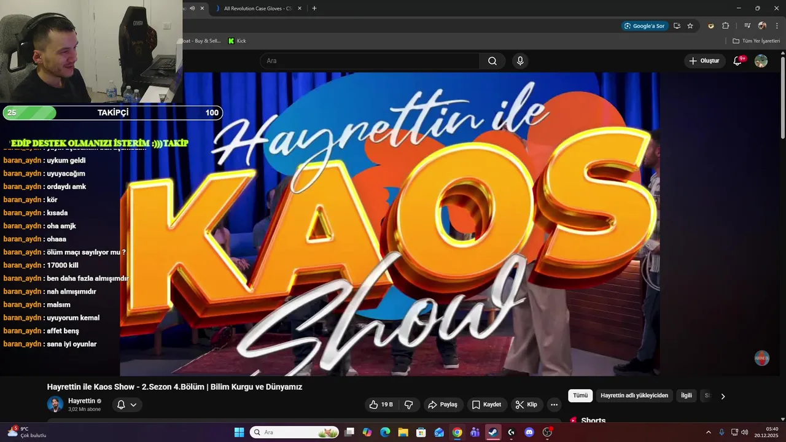Switch to All Revolution Case Gloves tab
786x442 pixels.
[x=257, y=9]
